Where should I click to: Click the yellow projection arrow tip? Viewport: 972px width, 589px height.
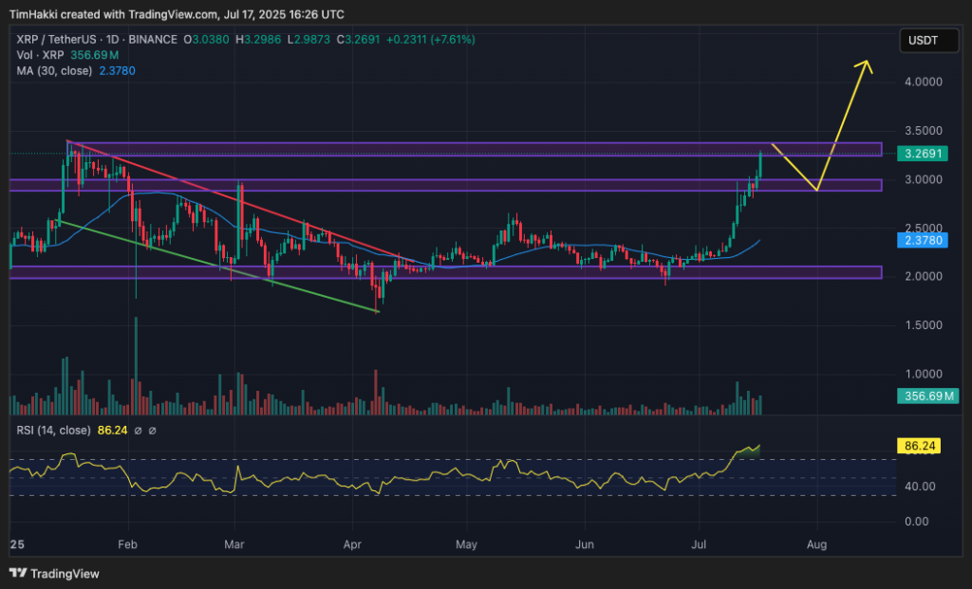point(865,64)
